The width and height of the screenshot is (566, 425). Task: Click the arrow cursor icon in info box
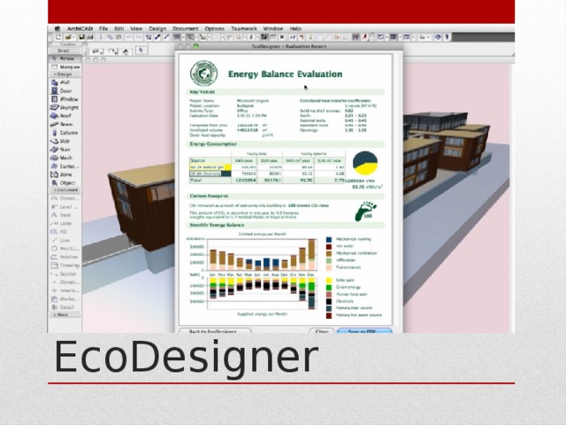[141, 50]
